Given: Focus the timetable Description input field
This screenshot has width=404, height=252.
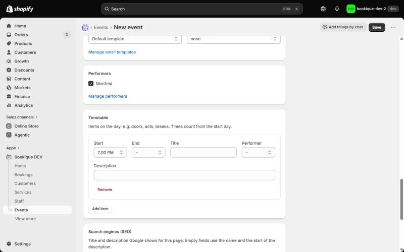Looking at the screenshot, I should point(184,175).
